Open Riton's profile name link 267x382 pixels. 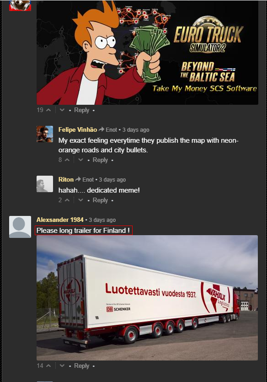(x=66, y=179)
